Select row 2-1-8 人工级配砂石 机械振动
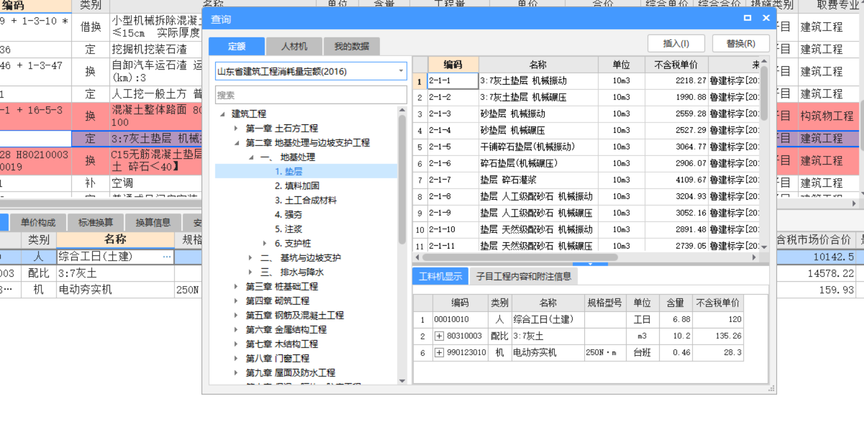This screenshot has height=428, width=864. (x=586, y=197)
